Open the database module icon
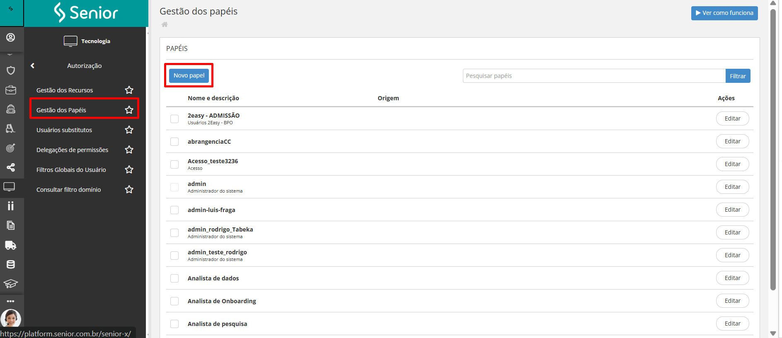 click(11, 264)
